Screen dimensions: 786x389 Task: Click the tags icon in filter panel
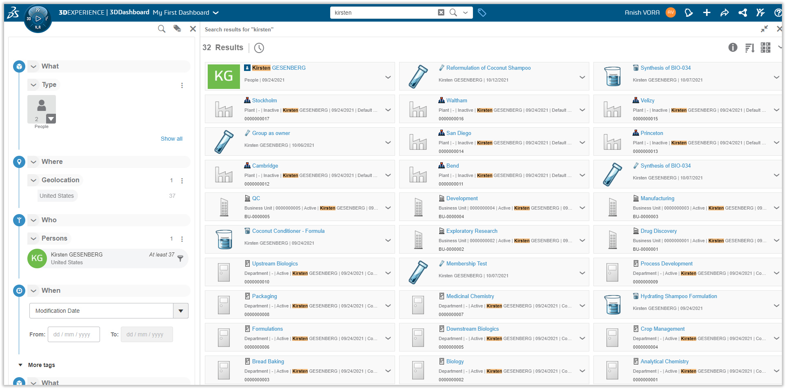point(177,29)
